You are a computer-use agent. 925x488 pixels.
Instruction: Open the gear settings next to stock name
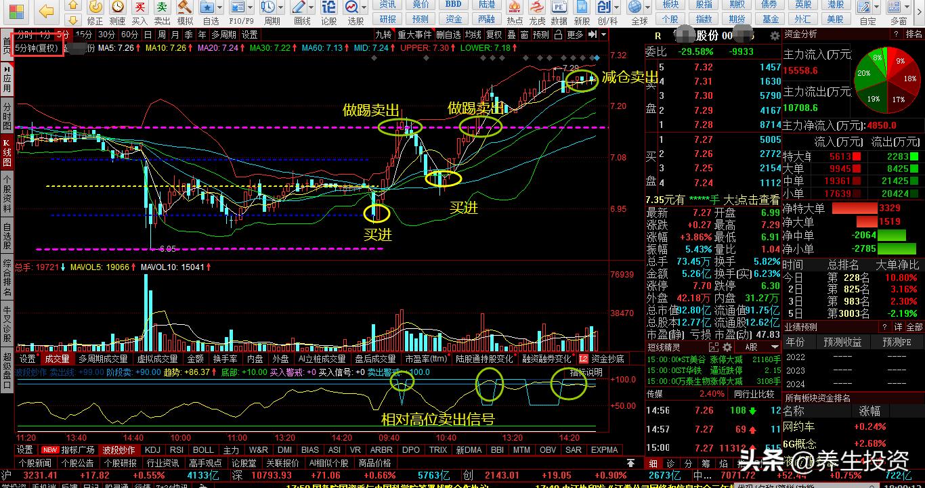coord(775,35)
